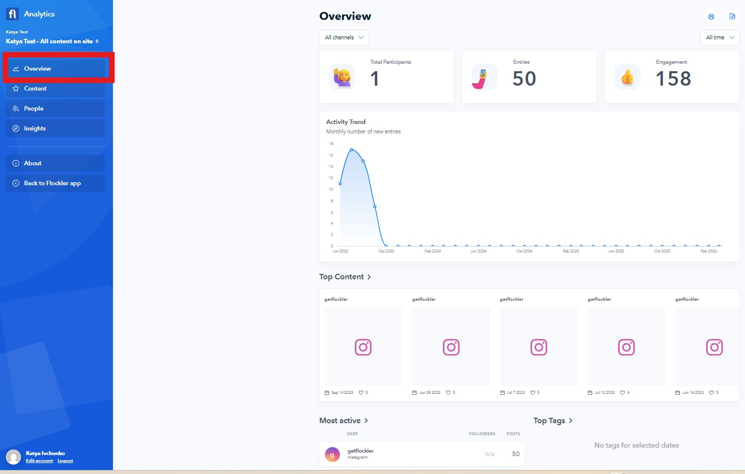The image size is (745, 474).
Task: Open the Top Content section link
Action: 345,277
